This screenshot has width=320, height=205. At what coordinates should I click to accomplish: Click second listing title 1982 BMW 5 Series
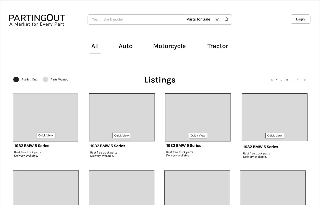(107, 146)
